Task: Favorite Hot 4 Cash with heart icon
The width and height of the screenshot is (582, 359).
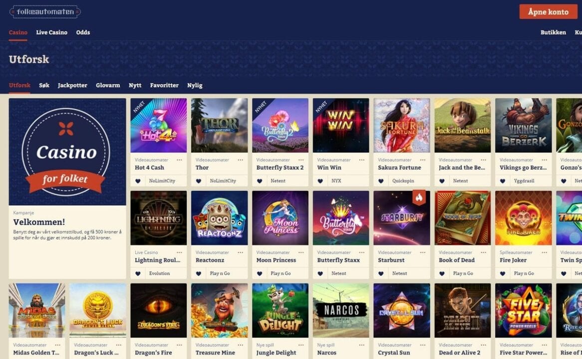Action: (x=138, y=181)
